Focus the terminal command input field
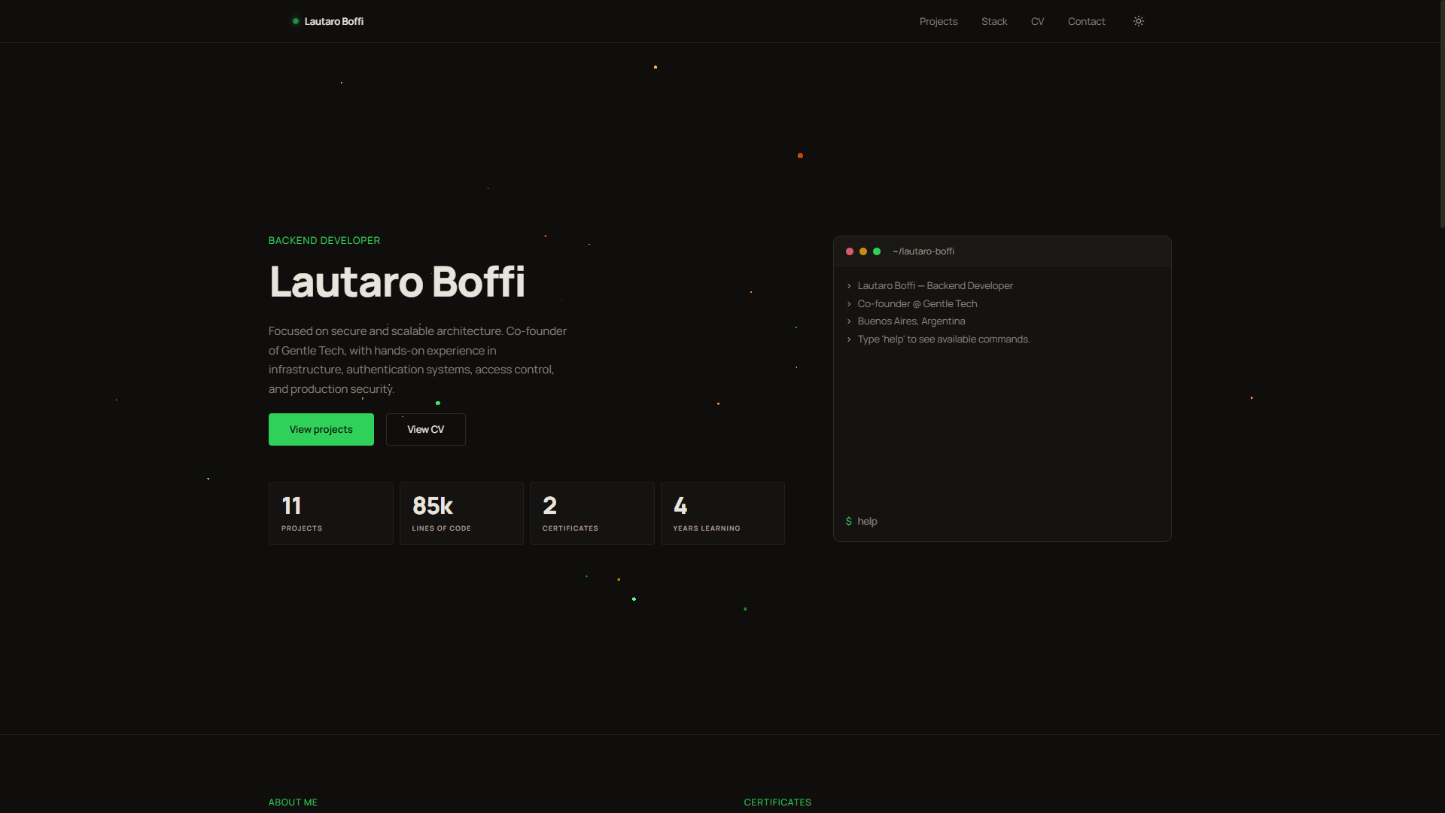The height and width of the screenshot is (813, 1445). (x=1008, y=521)
